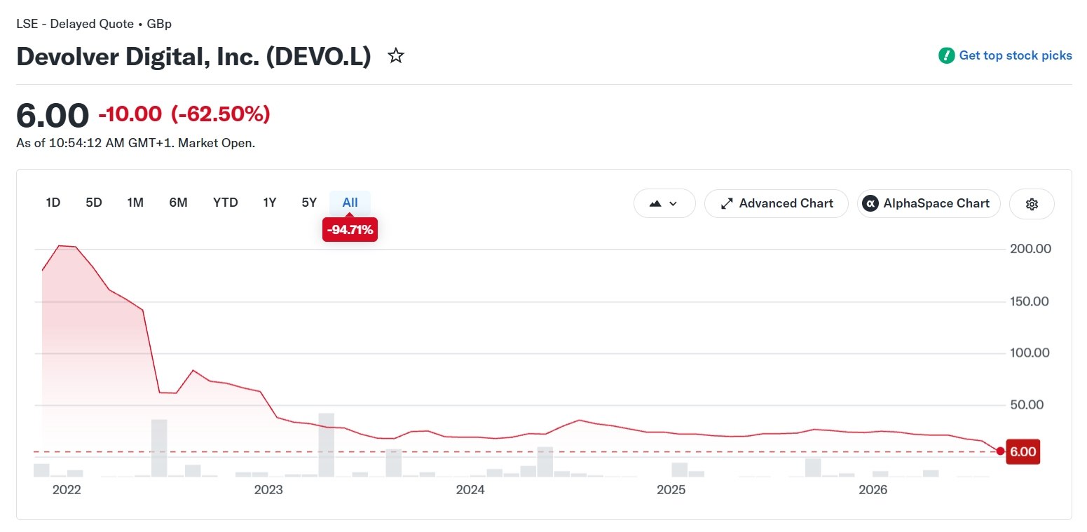Viewport: 1087px width, 532px height.
Task: Select the 5Y time range
Action: pyautogui.click(x=309, y=203)
